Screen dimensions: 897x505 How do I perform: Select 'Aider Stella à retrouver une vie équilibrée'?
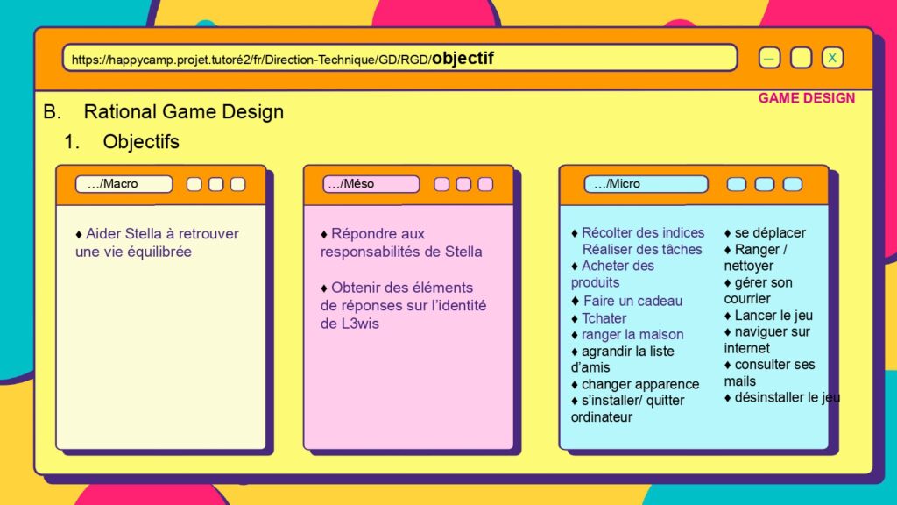158,243
